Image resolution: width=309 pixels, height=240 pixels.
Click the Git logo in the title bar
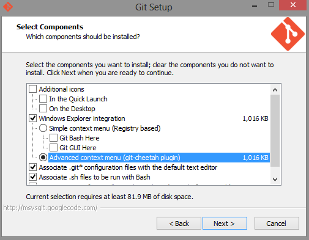(8, 7)
